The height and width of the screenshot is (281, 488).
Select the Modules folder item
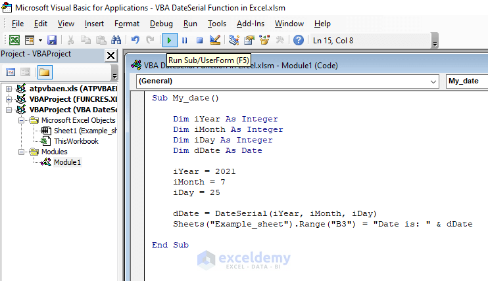tap(54, 152)
